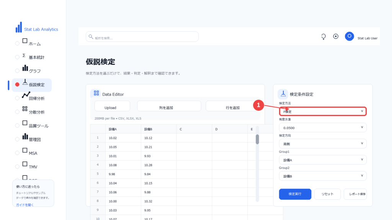Screen dimensions: 392x220
Task: Open 回帰分析 in the sidebar
Action: click(x=36, y=99)
